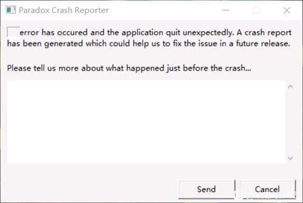The width and height of the screenshot is (303, 203).
Task: Cancel sending the crash report
Action: (x=267, y=189)
